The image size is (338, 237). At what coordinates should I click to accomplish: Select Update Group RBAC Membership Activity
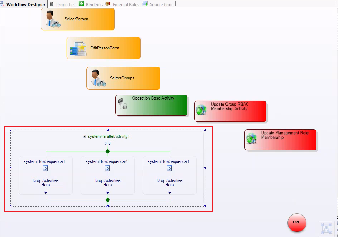[230, 111]
